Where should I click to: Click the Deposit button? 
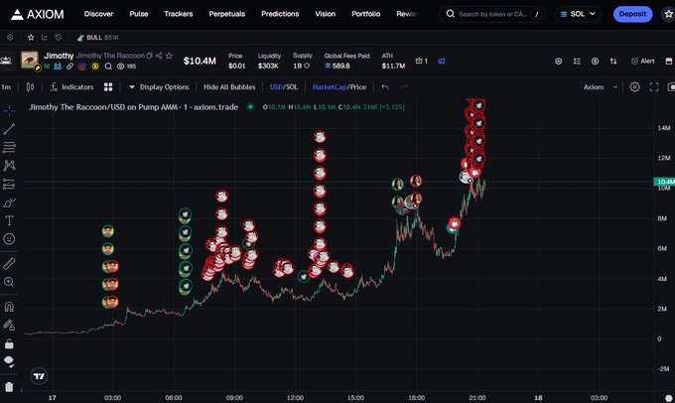(632, 14)
